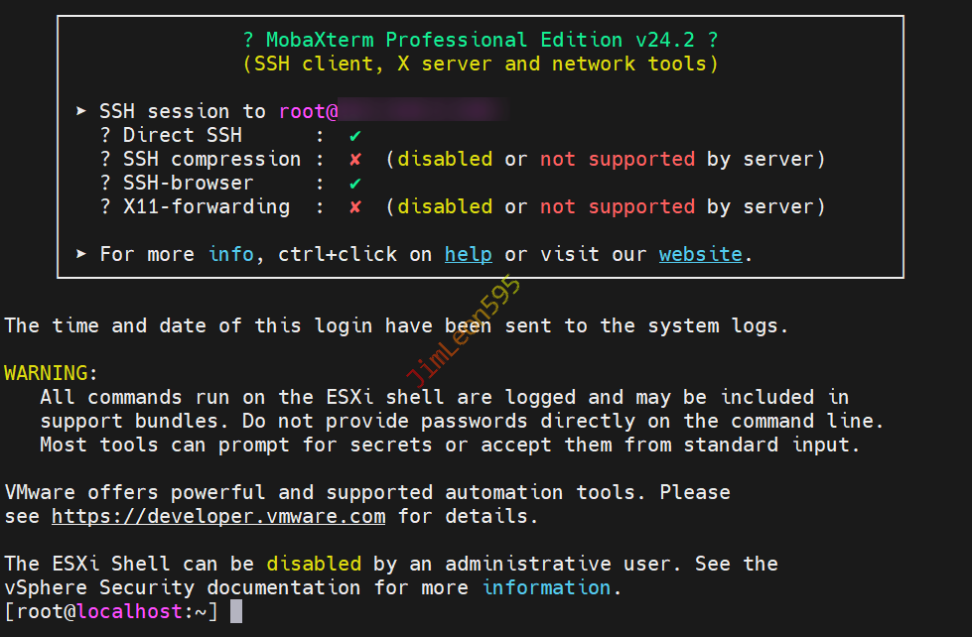Viewport: 972px width, 637px height.
Task: Click the arrow bullet before 'For more info'
Action: (81, 254)
